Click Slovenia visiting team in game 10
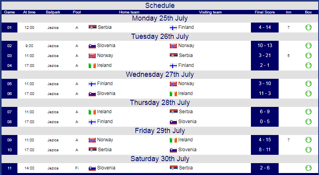This screenshot has width=319, height=175. 187,150
